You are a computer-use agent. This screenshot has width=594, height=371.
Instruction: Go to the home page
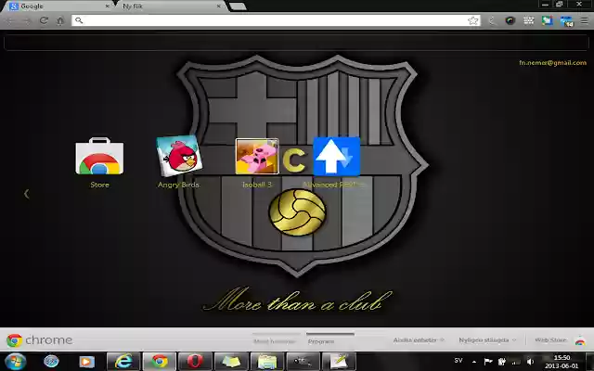pyautogui.click(x=60, y=20)
